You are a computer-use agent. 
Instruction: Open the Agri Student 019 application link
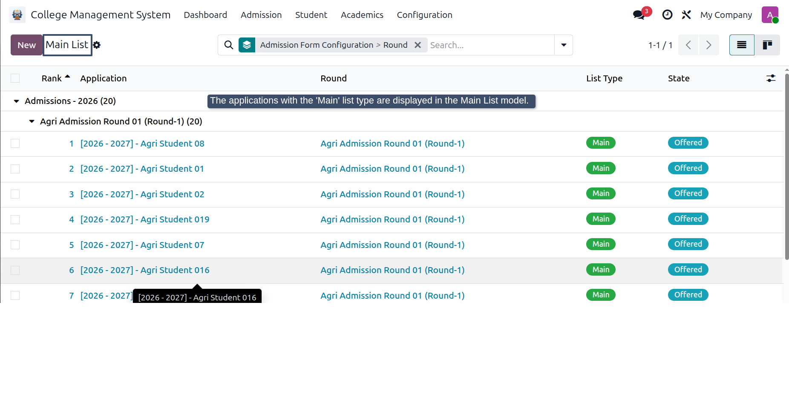click(145, 219)
